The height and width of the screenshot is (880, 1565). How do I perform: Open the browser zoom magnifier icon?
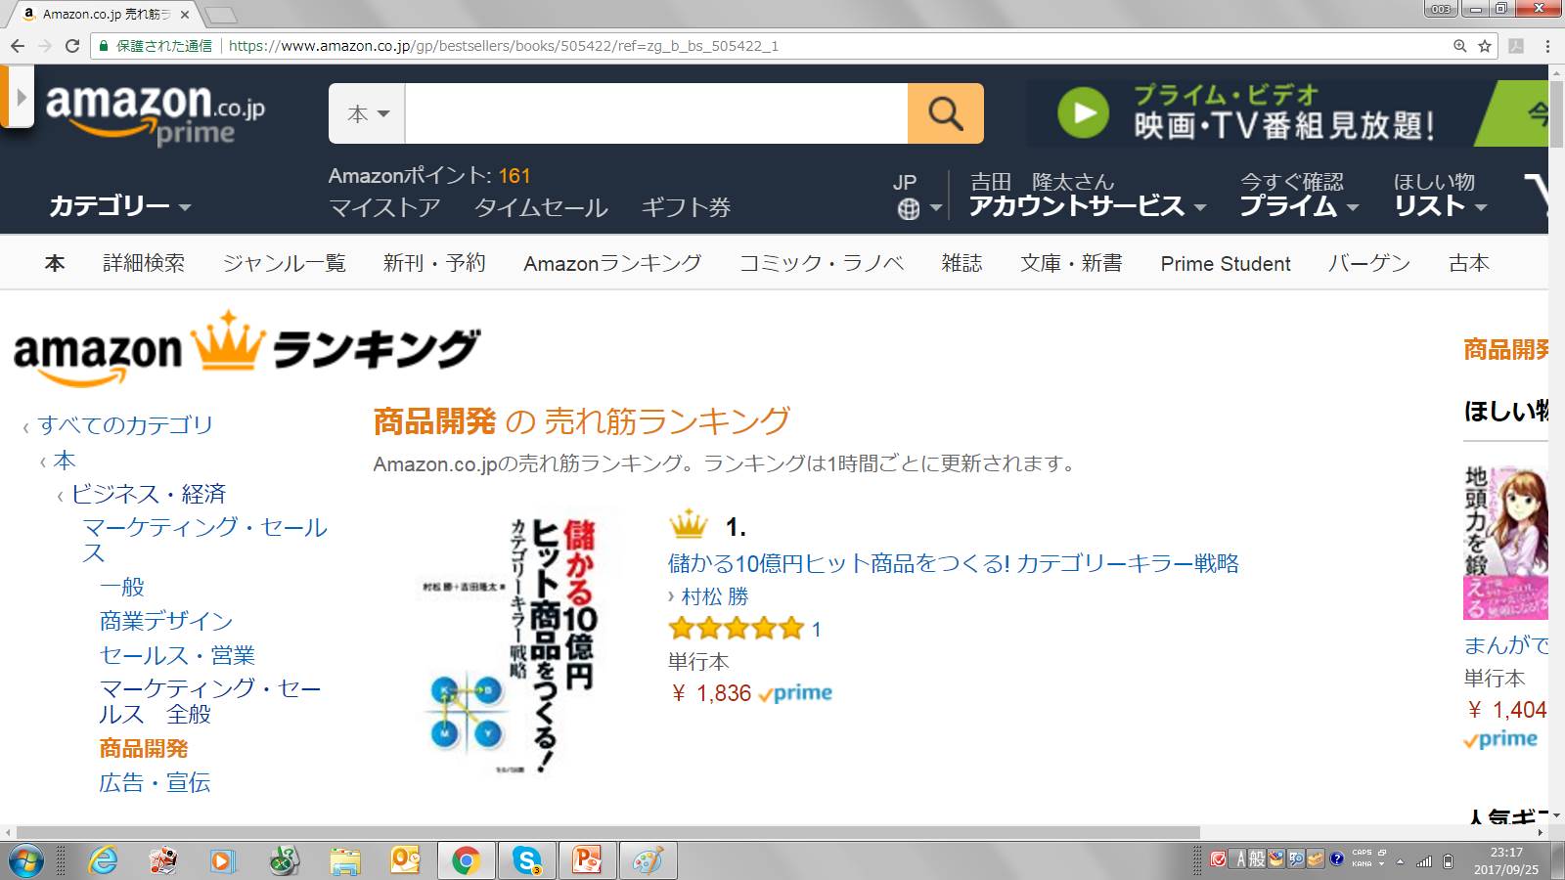pyautogui.click(x=1459, y=46)
